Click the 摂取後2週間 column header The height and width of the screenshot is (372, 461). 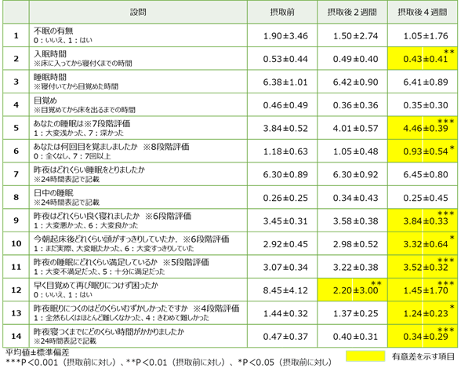(x=352, y=12)
